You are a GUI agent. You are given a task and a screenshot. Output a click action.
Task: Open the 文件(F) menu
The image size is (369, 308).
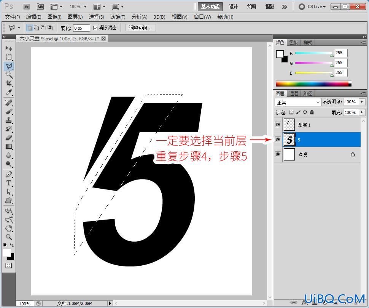coord(13,17)
